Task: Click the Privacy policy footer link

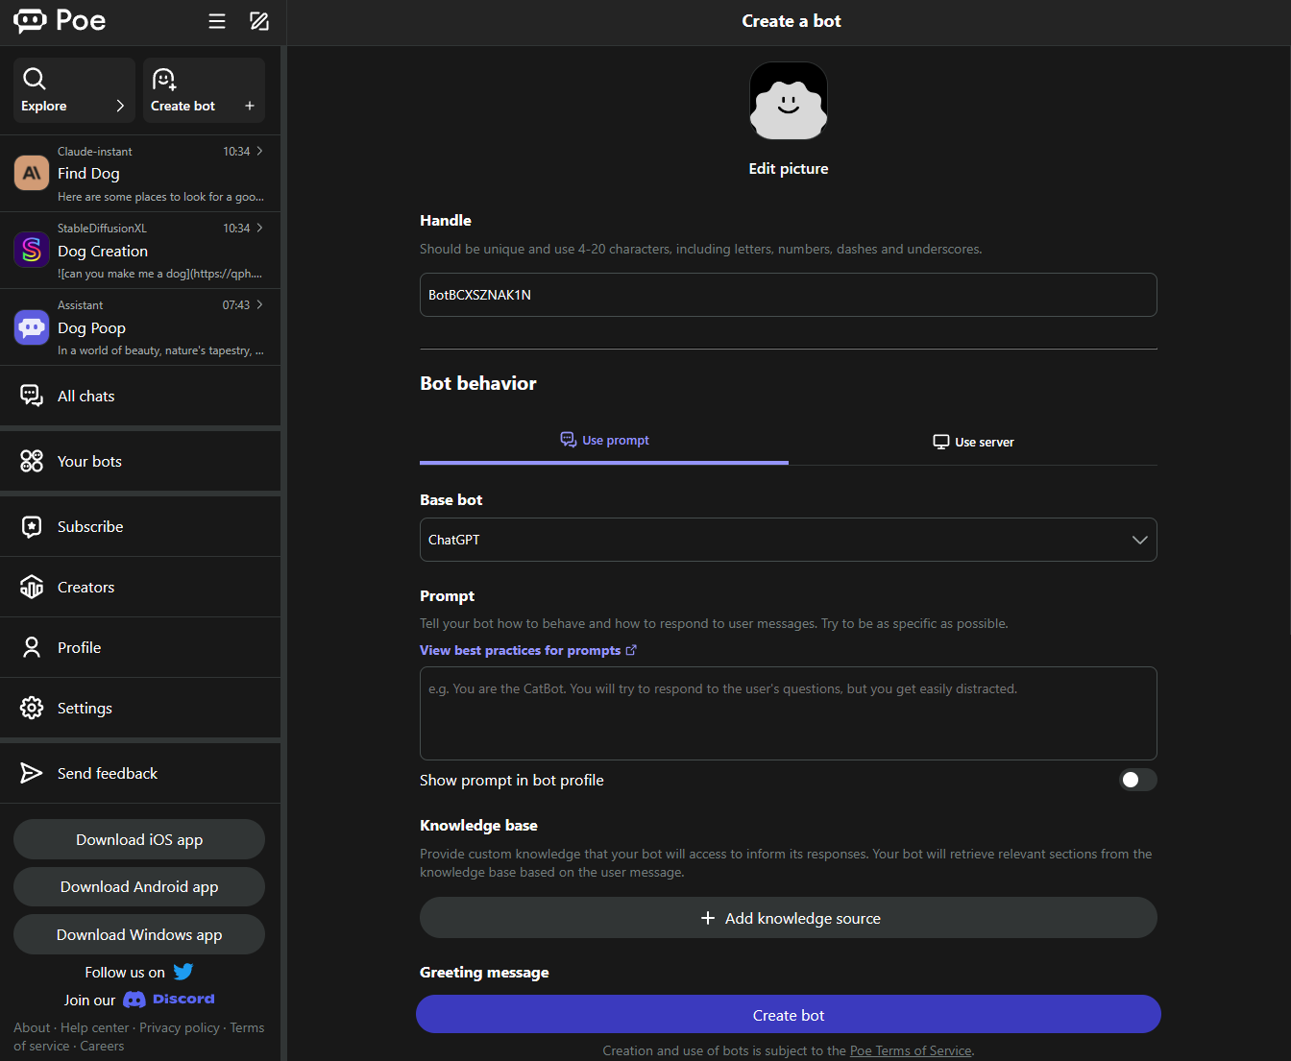Action: click(180, 1027)
